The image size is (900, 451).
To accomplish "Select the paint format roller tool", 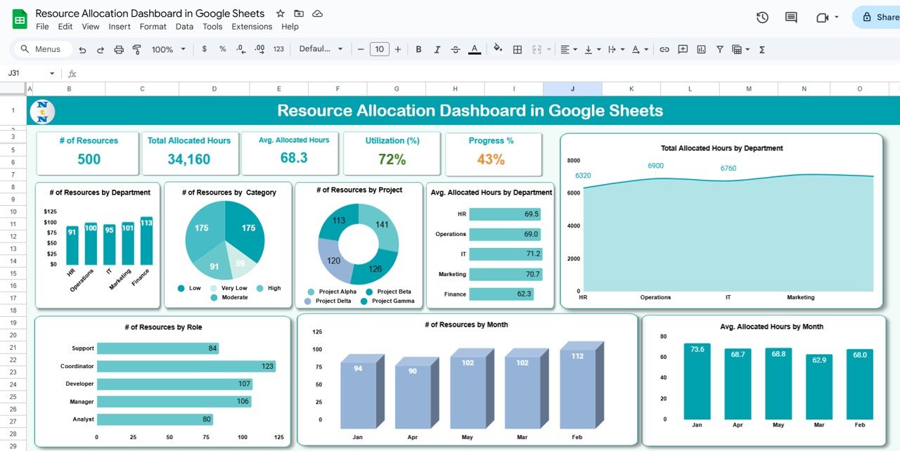I will tap(137, 49).
